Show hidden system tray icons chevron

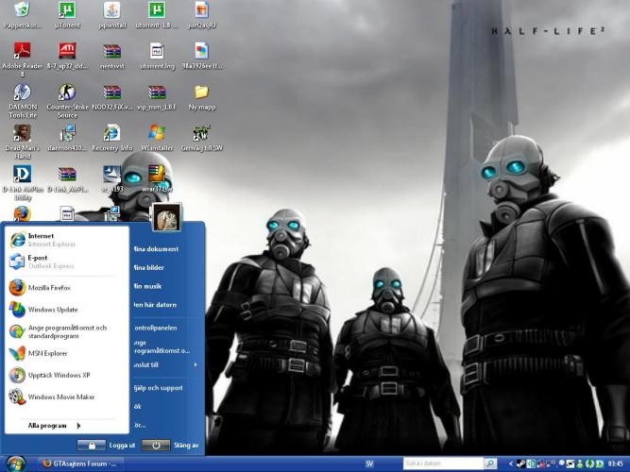tap(511, 464)
